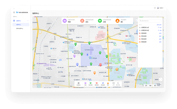The width and height of the screenshot is (177, 109).
Task: Click the purple project map marker
Action: tap(74, 56)
